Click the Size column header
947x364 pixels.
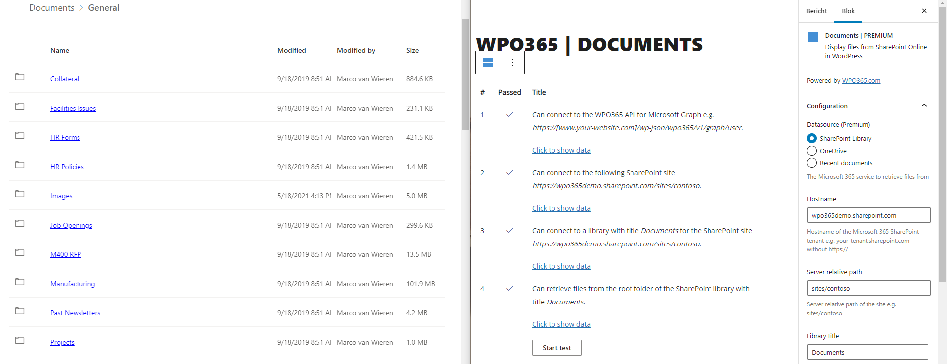[x=412, y=50]
